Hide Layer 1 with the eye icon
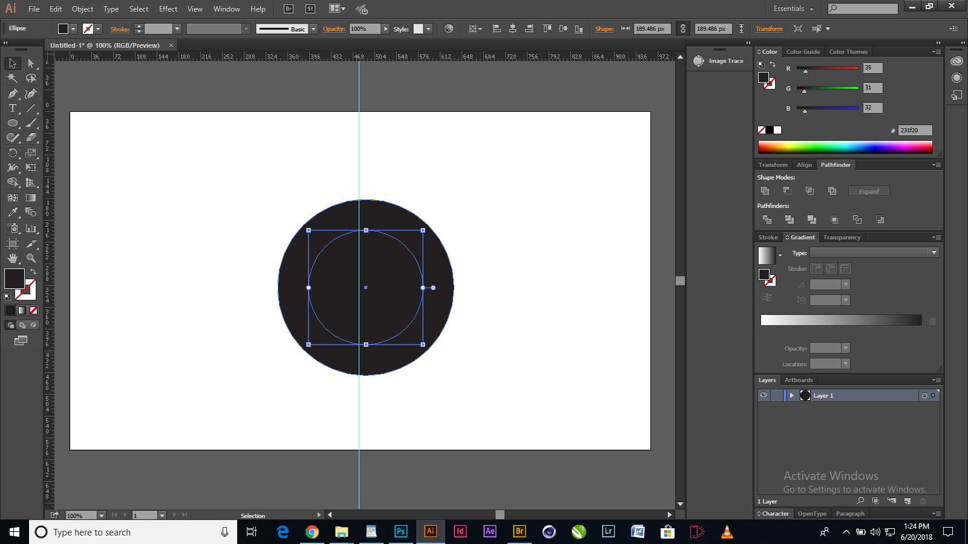Viewport: 968px width, 544px height. (x=764, y=395)
